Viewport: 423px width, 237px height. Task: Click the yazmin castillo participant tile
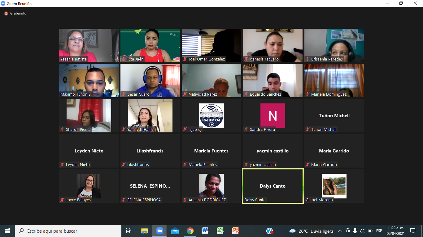pos(273,151)
